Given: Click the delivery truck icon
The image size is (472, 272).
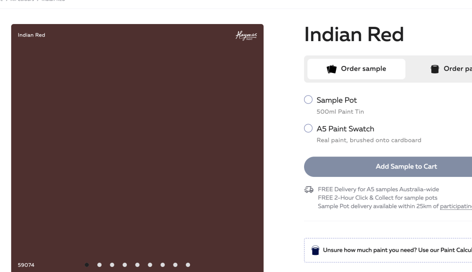Looking at the screenshot, I should (x=309, y=189).
